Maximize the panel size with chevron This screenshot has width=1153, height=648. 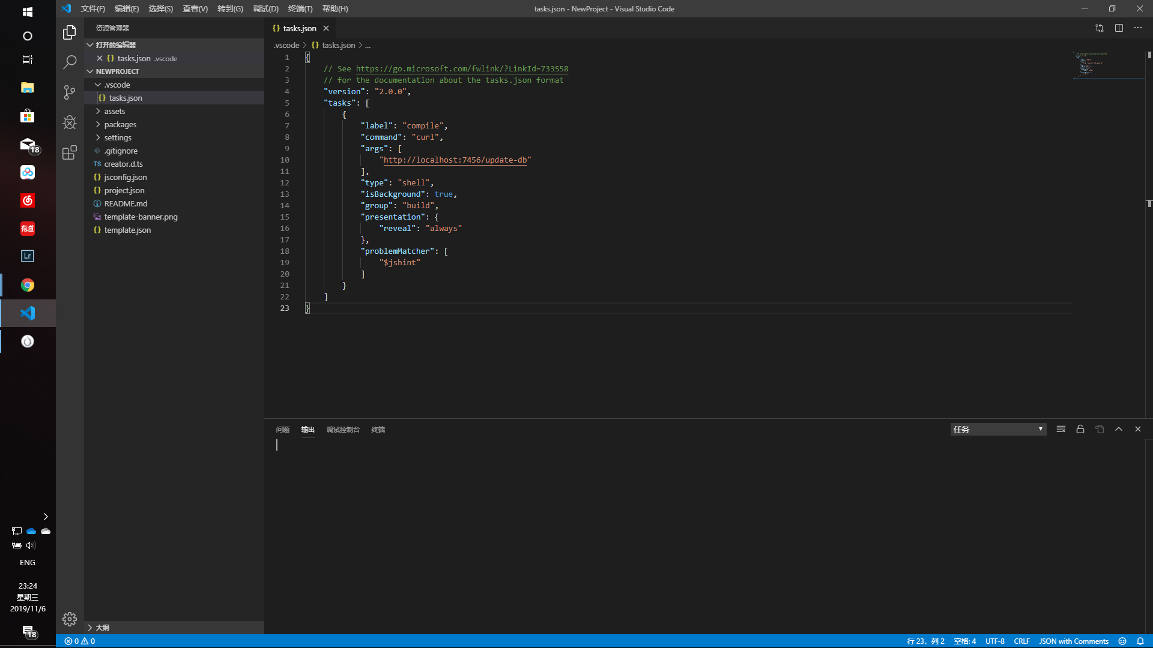pyautogui.click(x=1119, y=429)
